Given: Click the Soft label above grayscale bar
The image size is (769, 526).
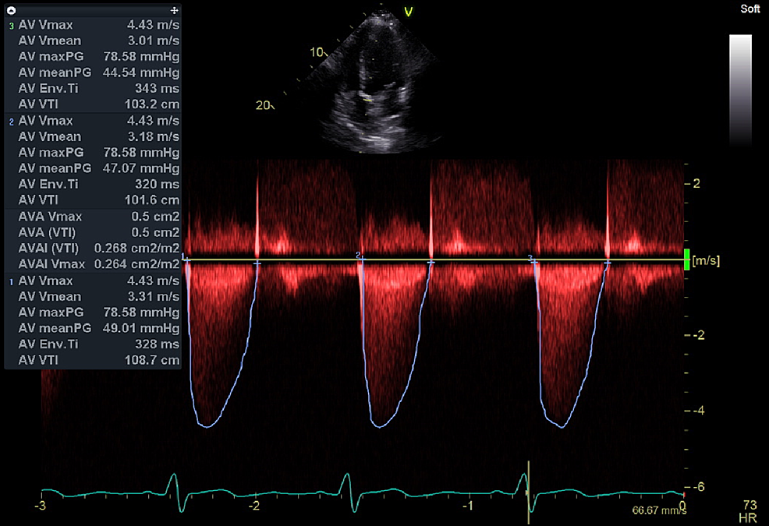Looking at the screenshot, I should pyautogui.click(x=750, y=9).
